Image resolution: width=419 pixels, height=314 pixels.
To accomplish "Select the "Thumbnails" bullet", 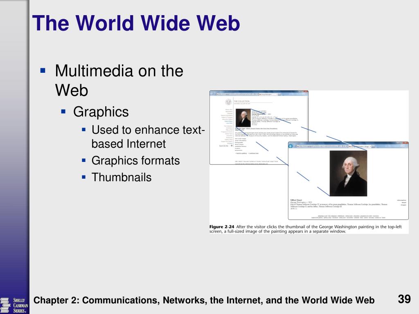I will (122, 177).
